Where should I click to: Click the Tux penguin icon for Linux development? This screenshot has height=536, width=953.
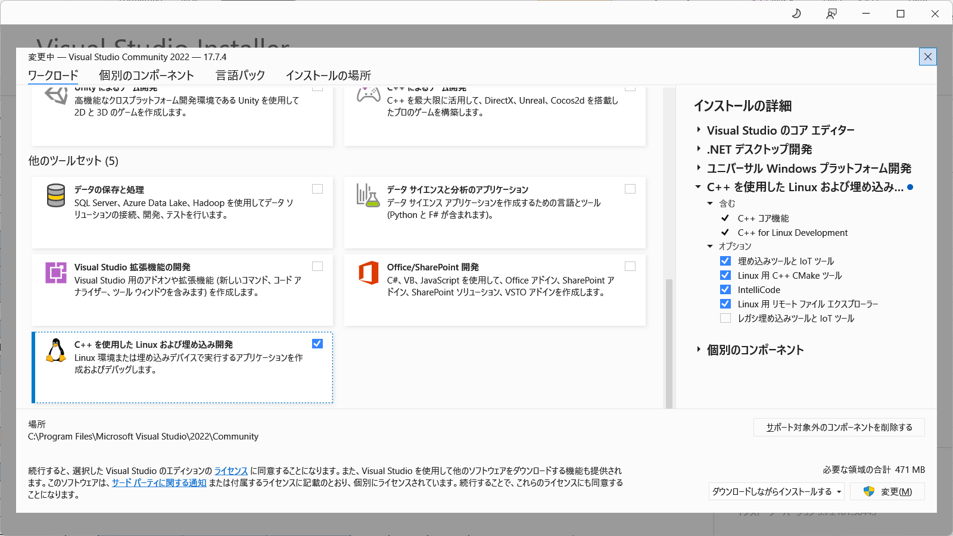pyautogui.click(x=56, y=351)
